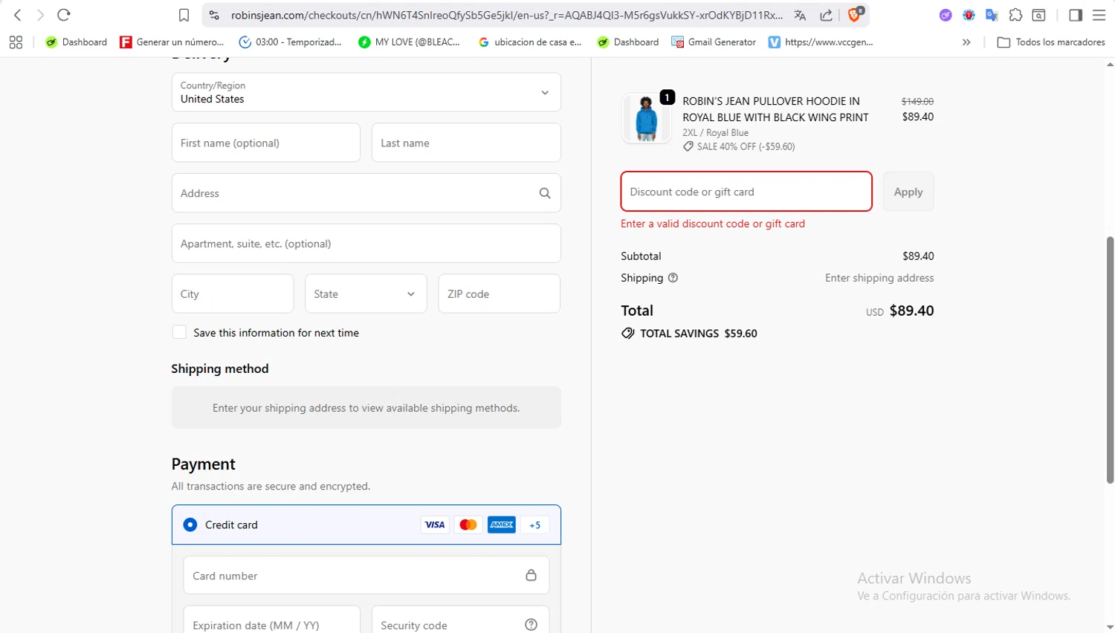Viewport: 1115px width, 633px height.
Task: Open the 03:00 Temporizador bookmark
Action: pos(291,42)
